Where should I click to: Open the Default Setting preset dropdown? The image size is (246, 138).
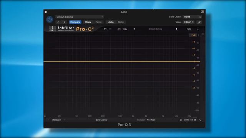click(x=80, y=17)
